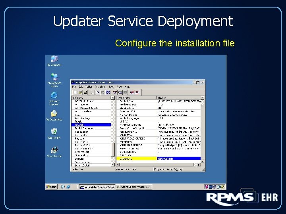Click the New file toolbar icon
The image size is (286, 214).
tap(75, 92)
